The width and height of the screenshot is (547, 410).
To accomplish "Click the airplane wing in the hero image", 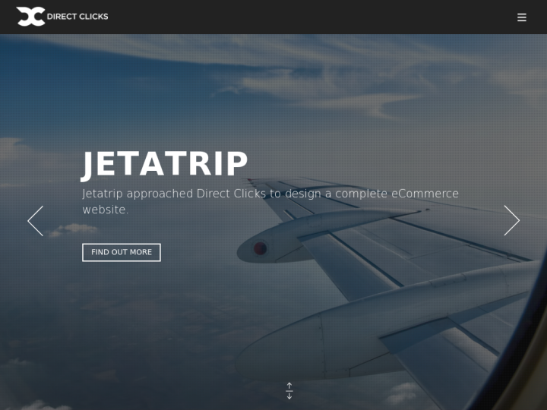I will (401, 244).
